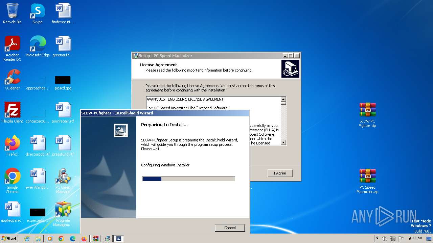Open the Program Management desktop icon
The height and width of the screenshot is (243, 433).
63,214
